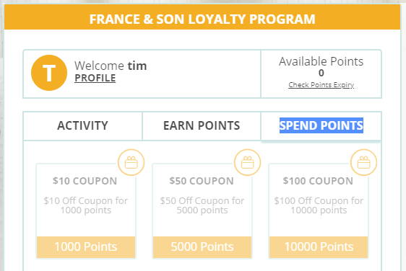The width and height of the screenshot is (406, 271).
Task: Click the $10 COUPON card title
Action: point(85,181)
